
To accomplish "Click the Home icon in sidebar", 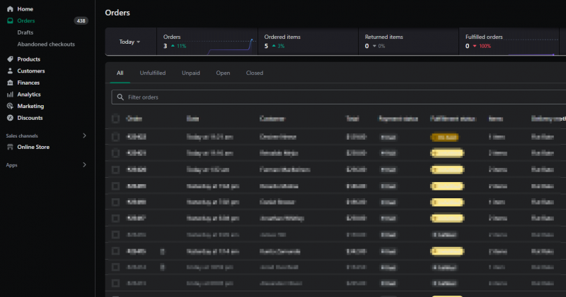I will pyautogui.click(x=10, y=9).
